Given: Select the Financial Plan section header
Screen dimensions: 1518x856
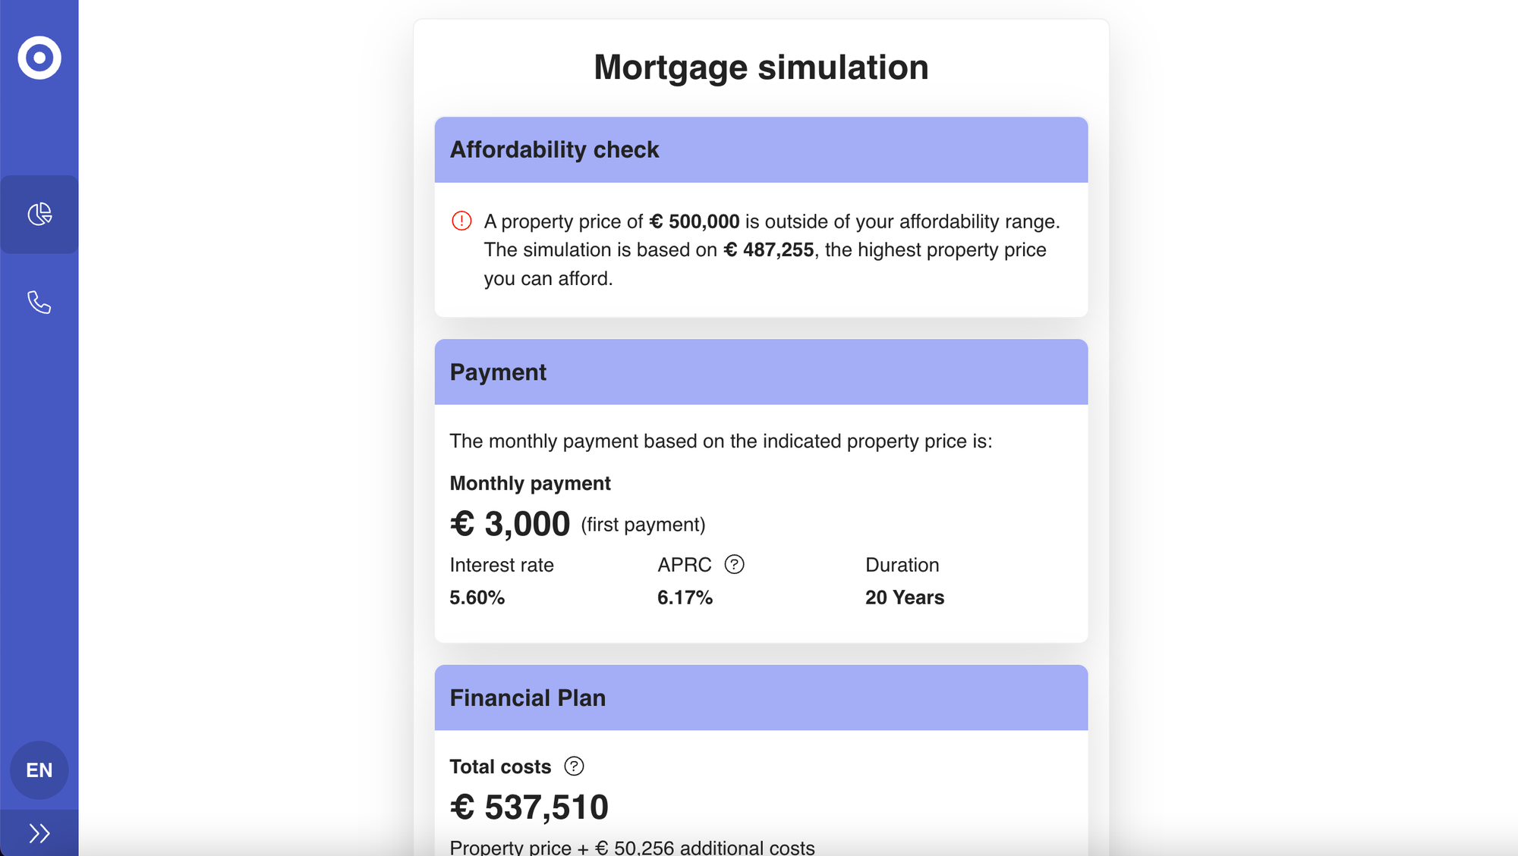Looking at the screenshot, I should (761, 698).
